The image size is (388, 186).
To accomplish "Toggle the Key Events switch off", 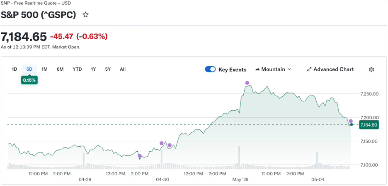I will point(210,69).
